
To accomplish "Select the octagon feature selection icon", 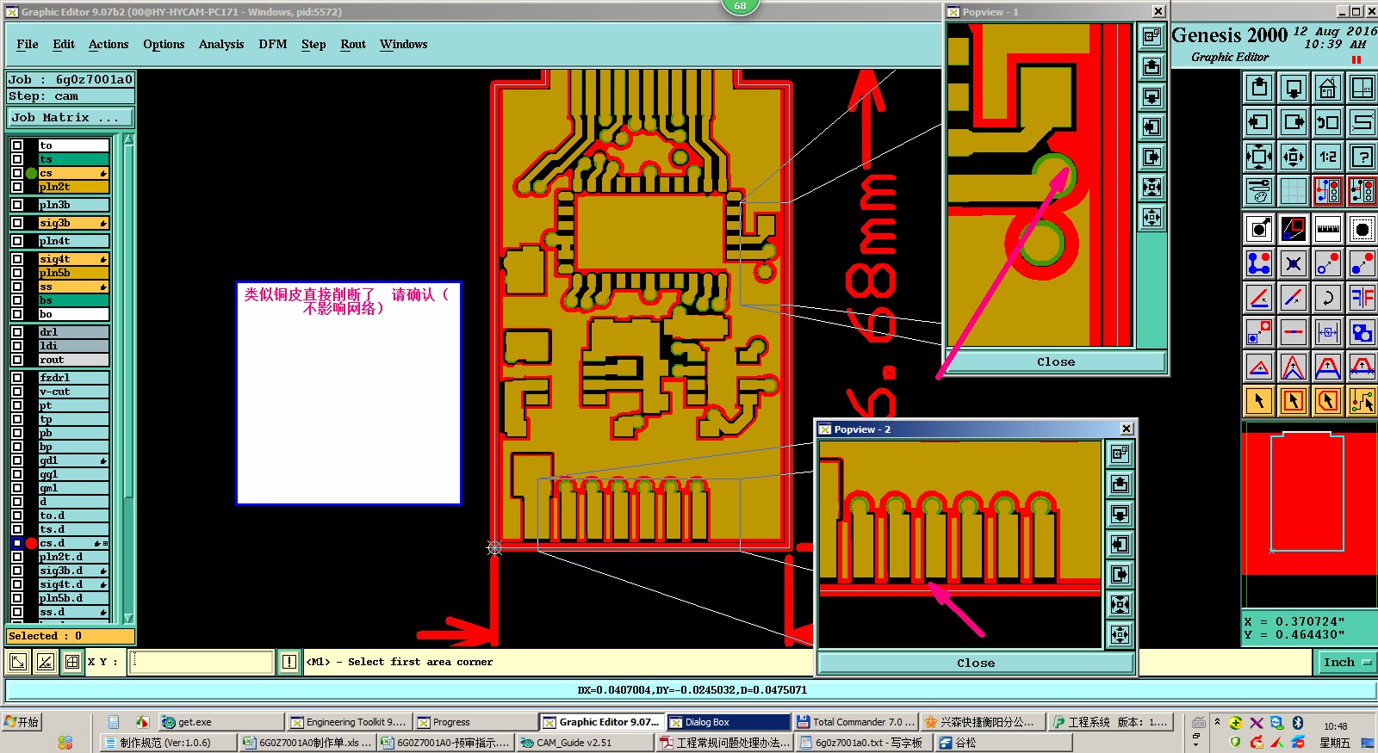I will (x=1362, y=229).
